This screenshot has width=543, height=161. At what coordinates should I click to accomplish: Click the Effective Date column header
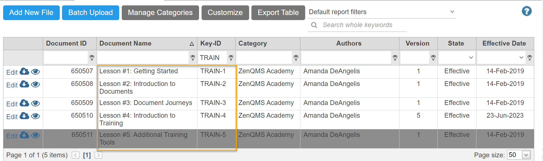504,43
